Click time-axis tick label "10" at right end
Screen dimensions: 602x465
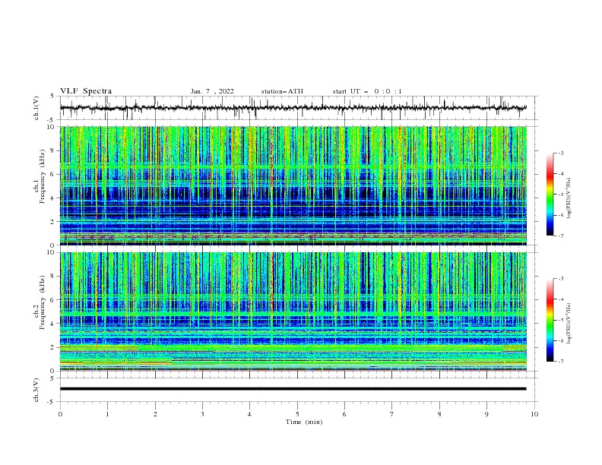534,414
